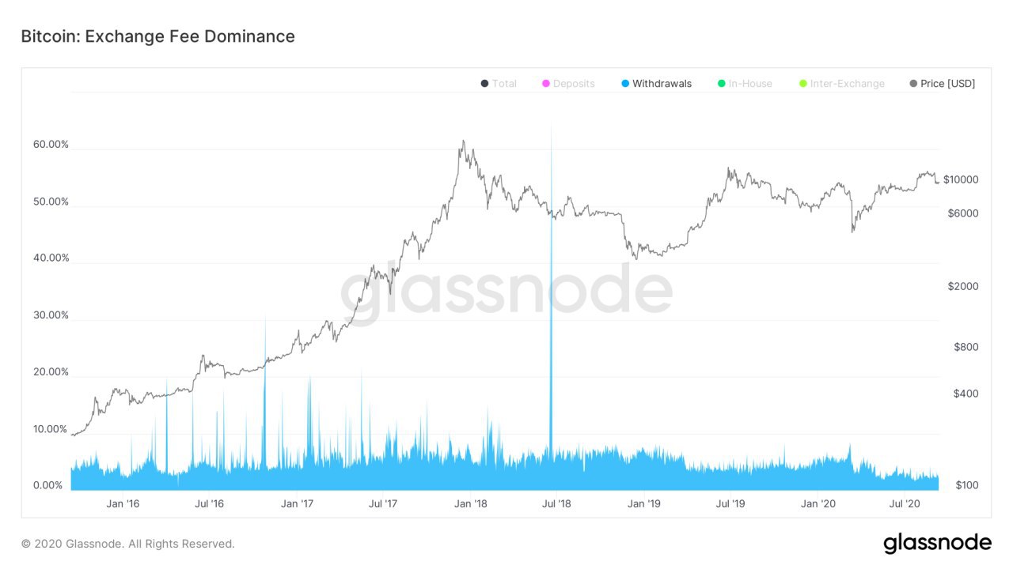Click the pink Deposits legend dot

tap(545, 84)
